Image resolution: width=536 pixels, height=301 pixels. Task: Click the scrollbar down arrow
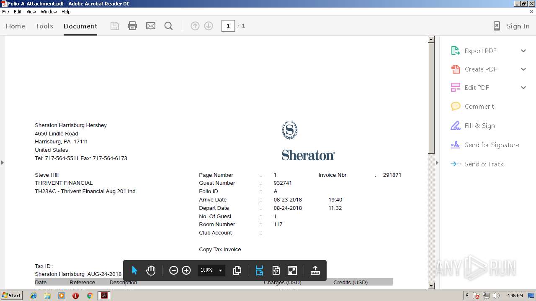(x=431, y=286)
